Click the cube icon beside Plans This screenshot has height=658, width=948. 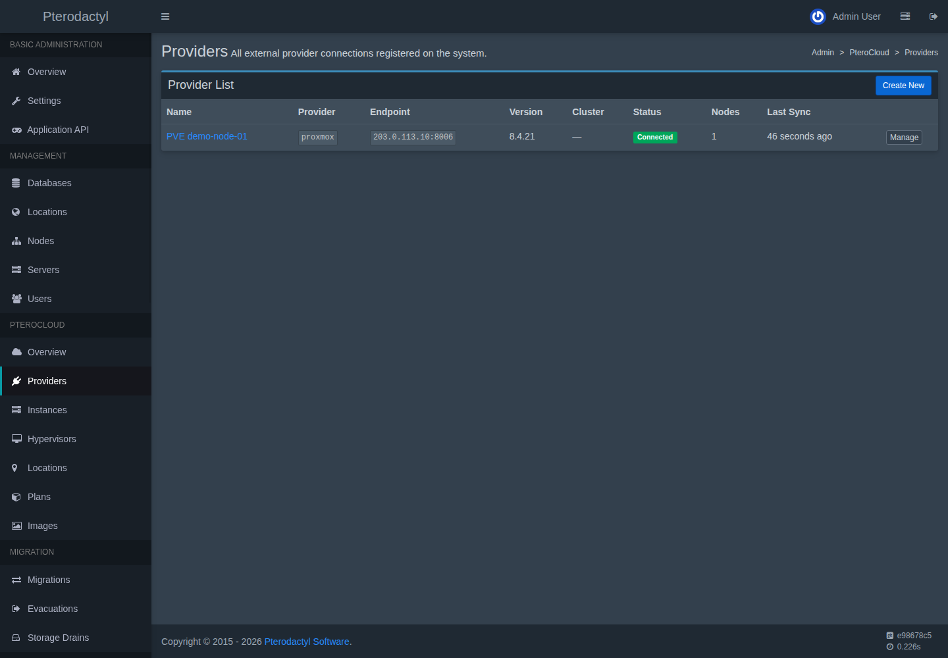tap(16, 497)
